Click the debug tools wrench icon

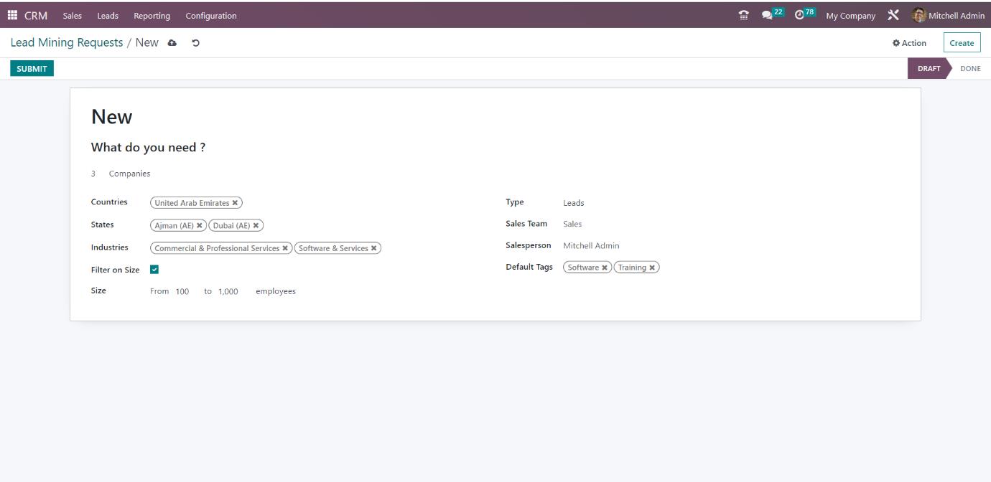(893, 15)
